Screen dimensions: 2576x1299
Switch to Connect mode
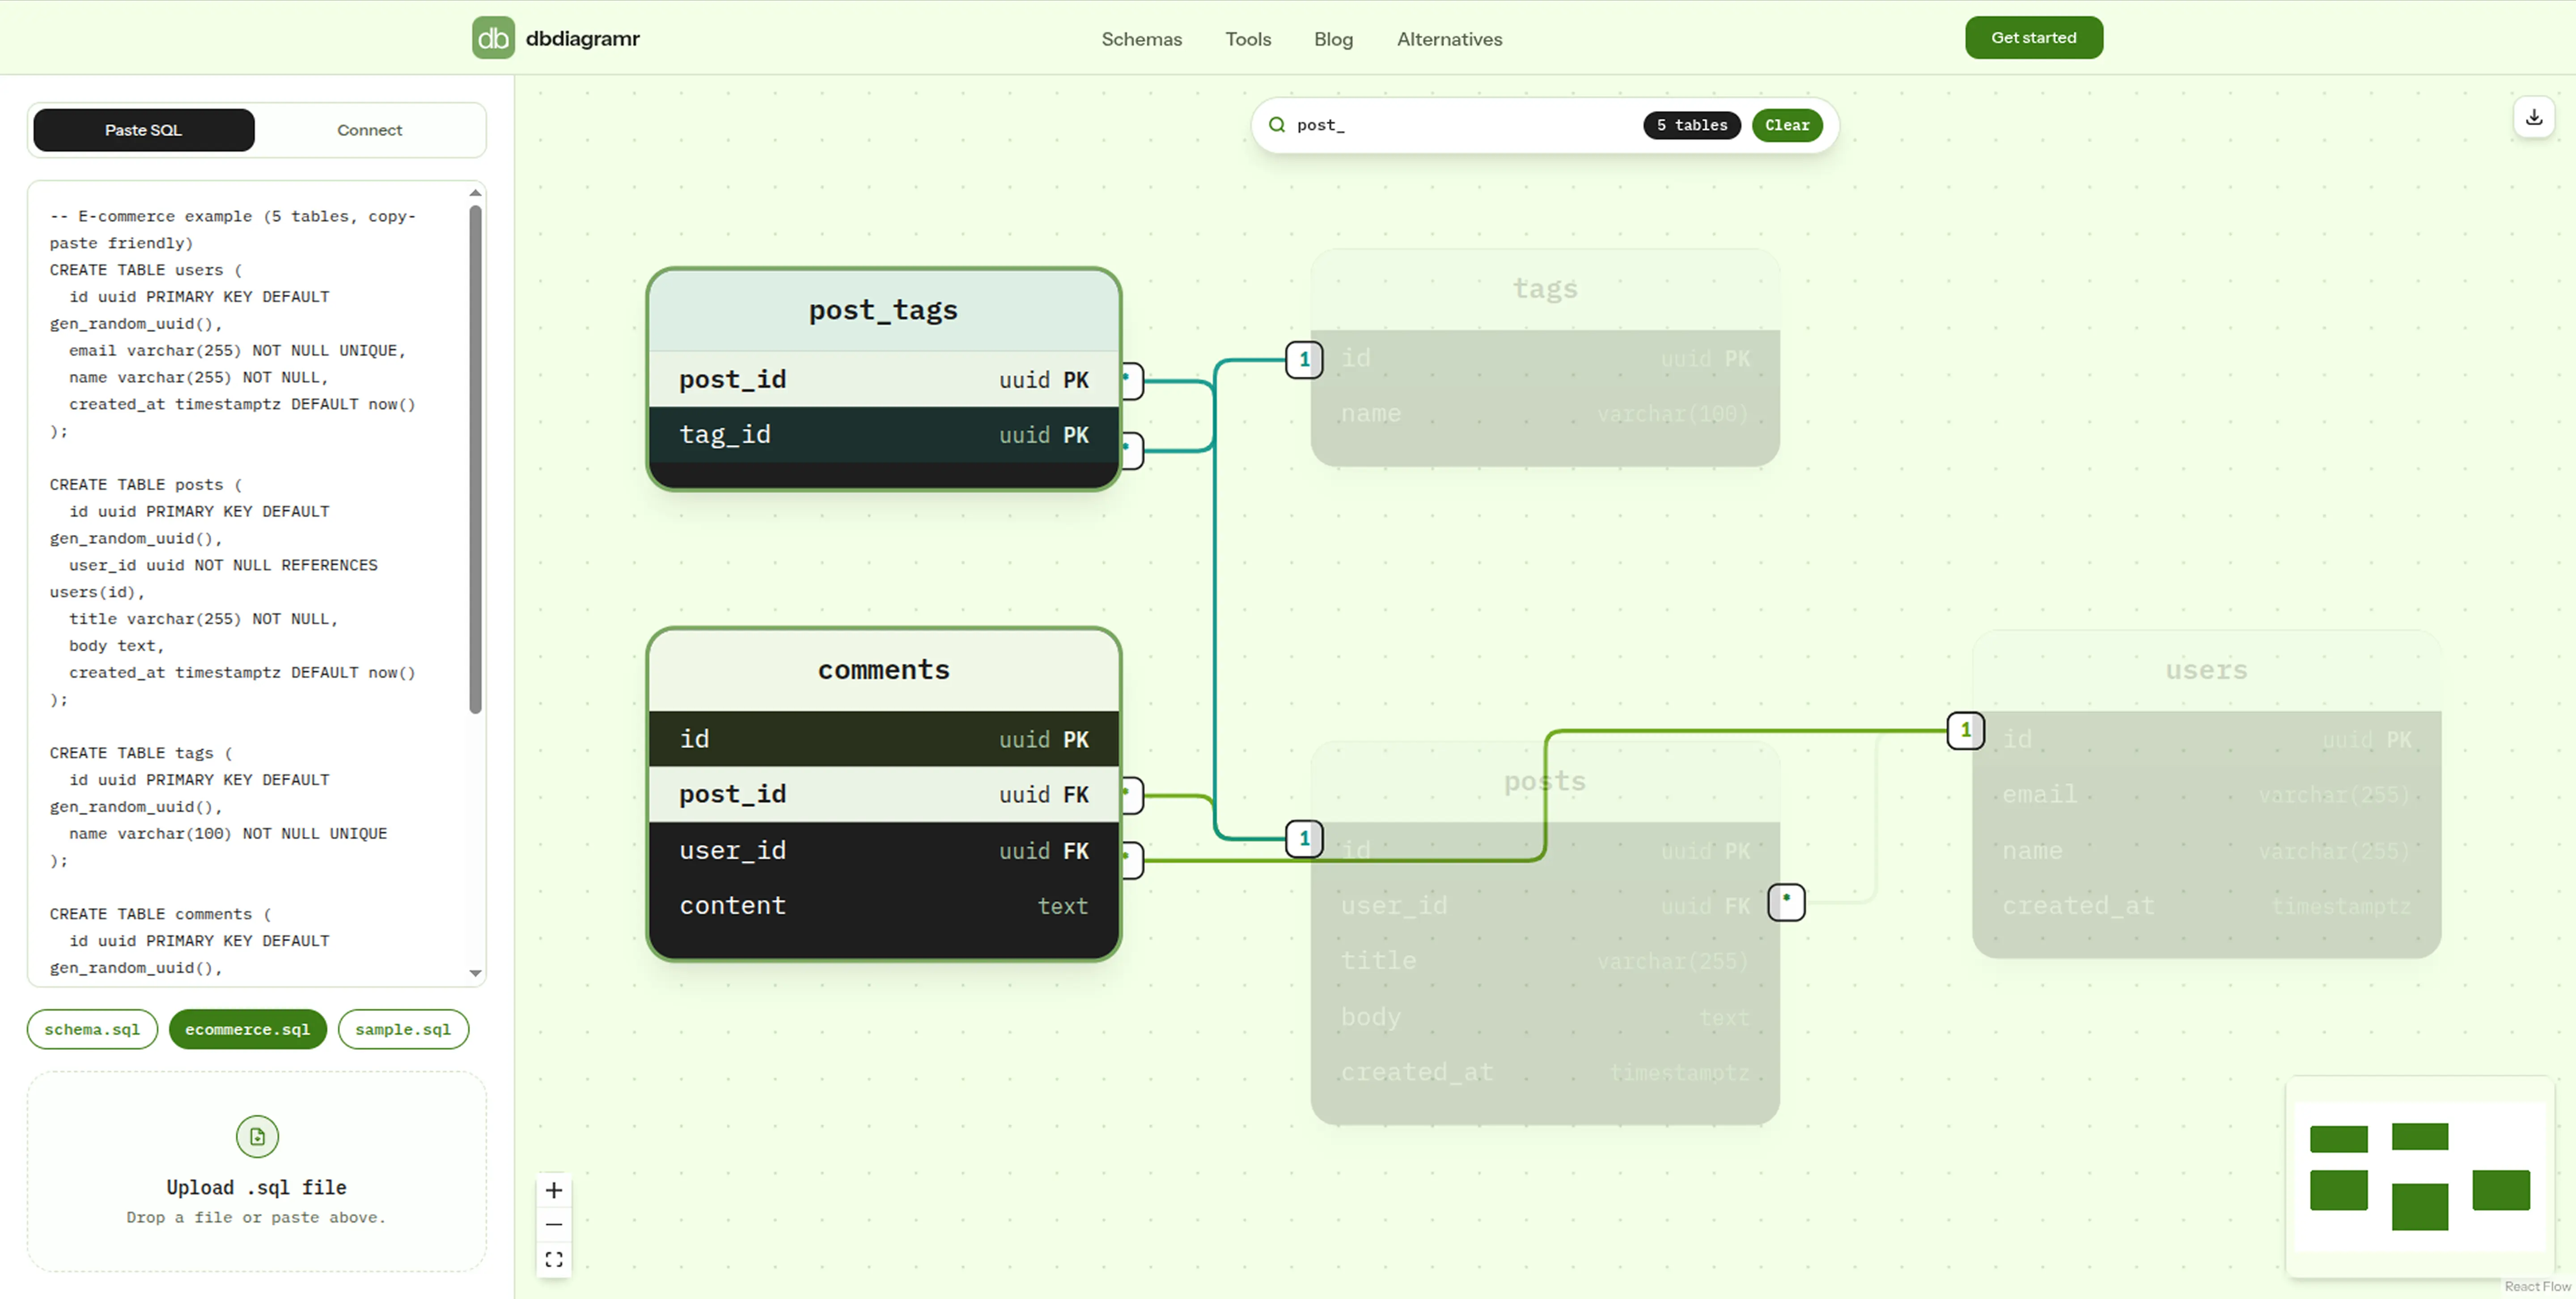pos(369,130)
